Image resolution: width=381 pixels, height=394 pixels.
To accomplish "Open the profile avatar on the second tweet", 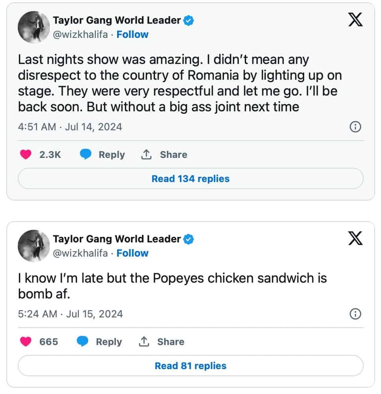I will tap(34, 246).
